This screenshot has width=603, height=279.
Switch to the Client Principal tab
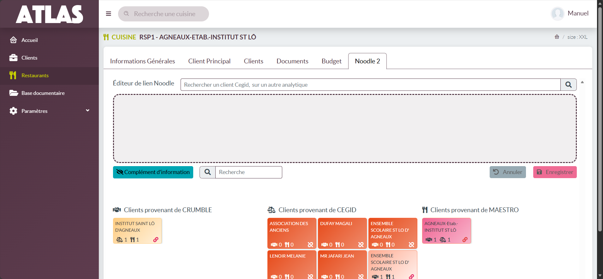pyautogui.click(x=209, y=61)
